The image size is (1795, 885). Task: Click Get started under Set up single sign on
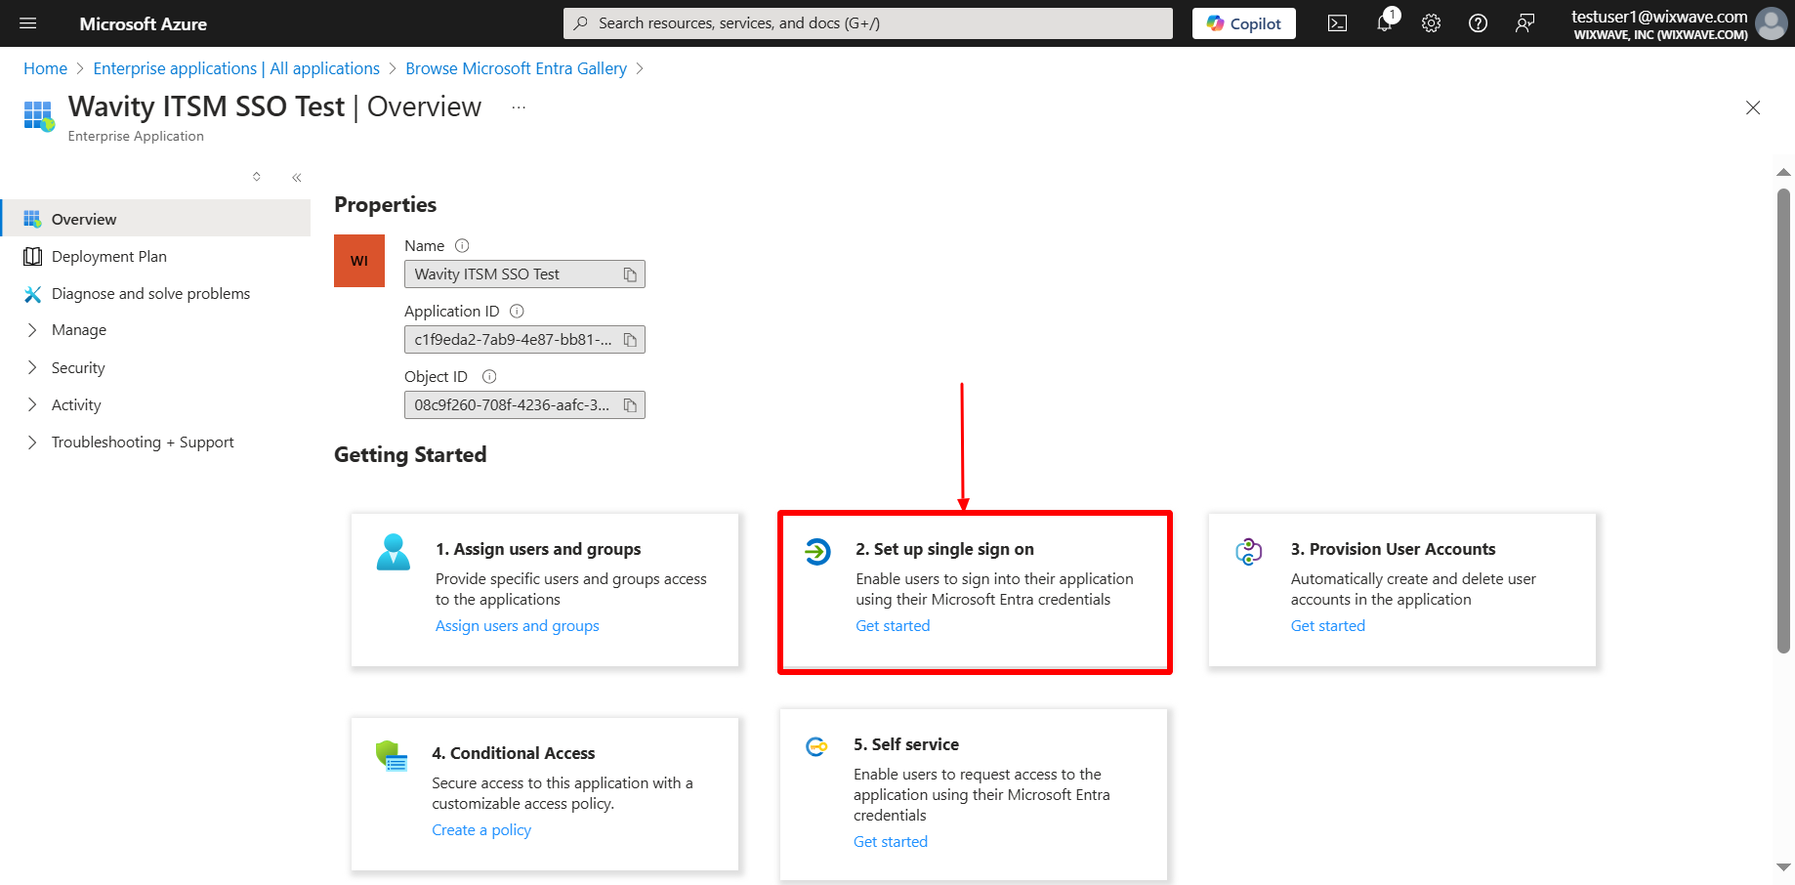893,626
